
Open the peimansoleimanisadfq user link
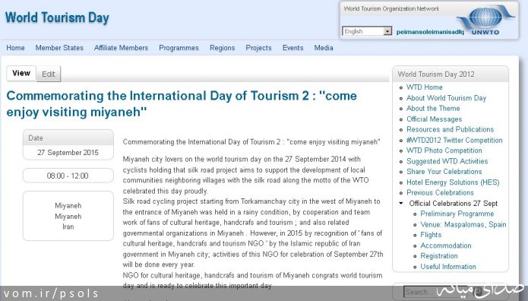pos(430,32)
